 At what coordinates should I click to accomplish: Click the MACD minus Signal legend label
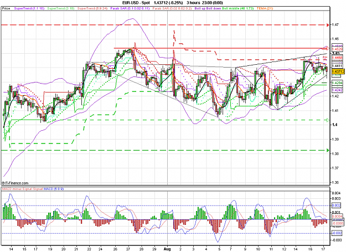(17, 189)
